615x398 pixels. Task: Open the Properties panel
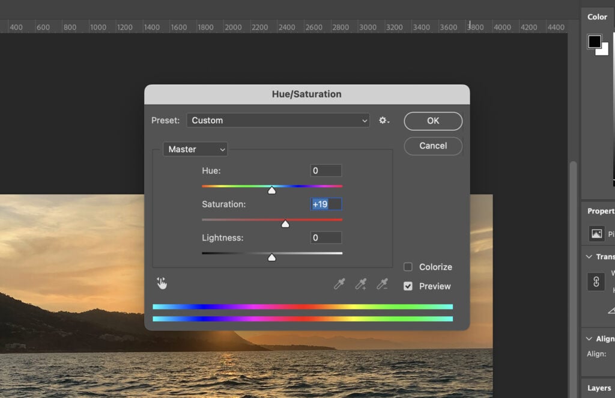(601, 211)
